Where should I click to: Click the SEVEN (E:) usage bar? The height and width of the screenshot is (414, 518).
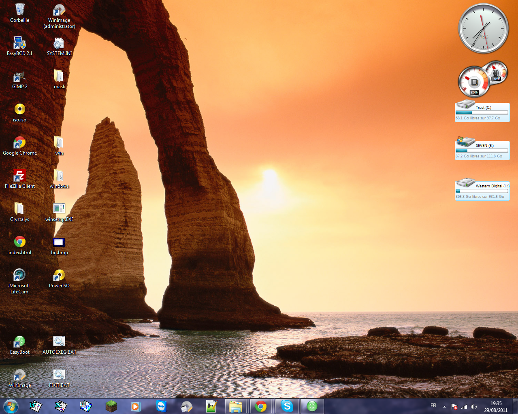(x=482, y=151)
